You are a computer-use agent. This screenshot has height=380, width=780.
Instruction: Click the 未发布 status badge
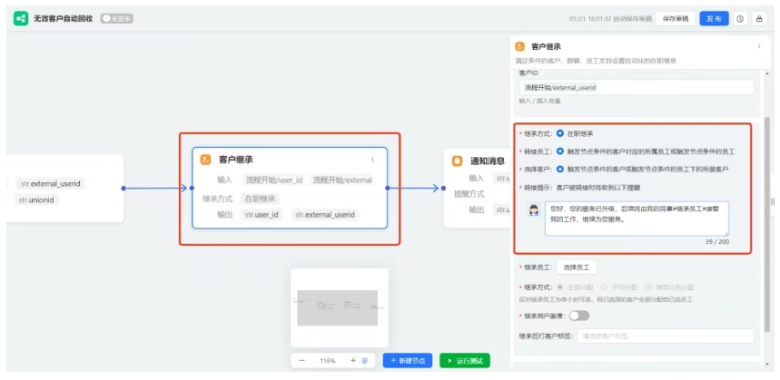[116, 19]
